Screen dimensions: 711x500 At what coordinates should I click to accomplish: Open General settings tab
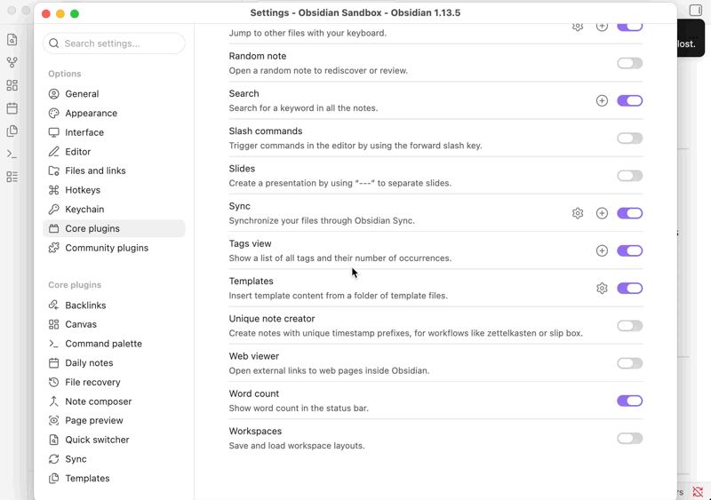point(114,94)
